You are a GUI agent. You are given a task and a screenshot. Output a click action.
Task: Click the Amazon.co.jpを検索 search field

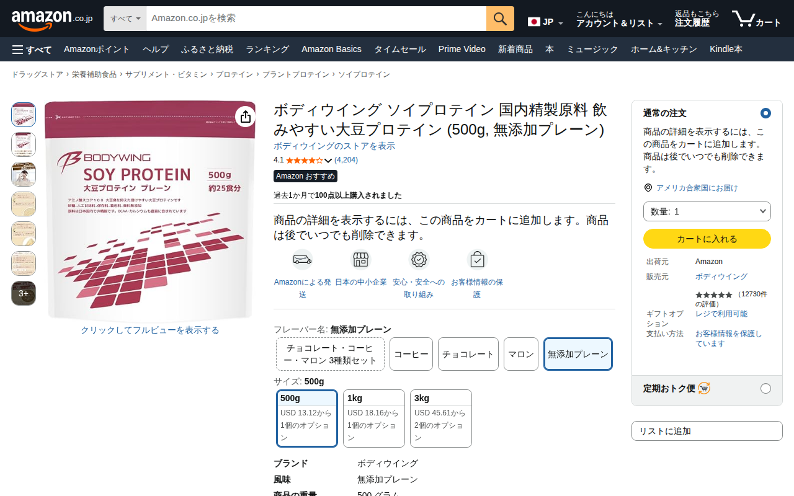point(316,19)
